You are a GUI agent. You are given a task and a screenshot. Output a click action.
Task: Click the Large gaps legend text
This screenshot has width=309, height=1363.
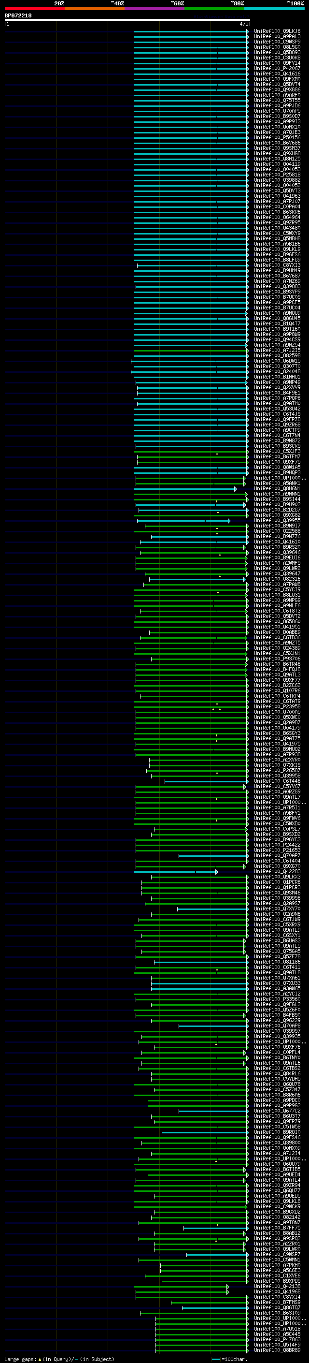click(59, 1359)
